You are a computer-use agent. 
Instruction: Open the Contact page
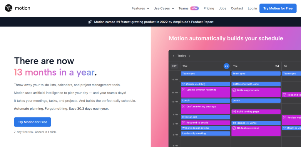click(237, 8)
